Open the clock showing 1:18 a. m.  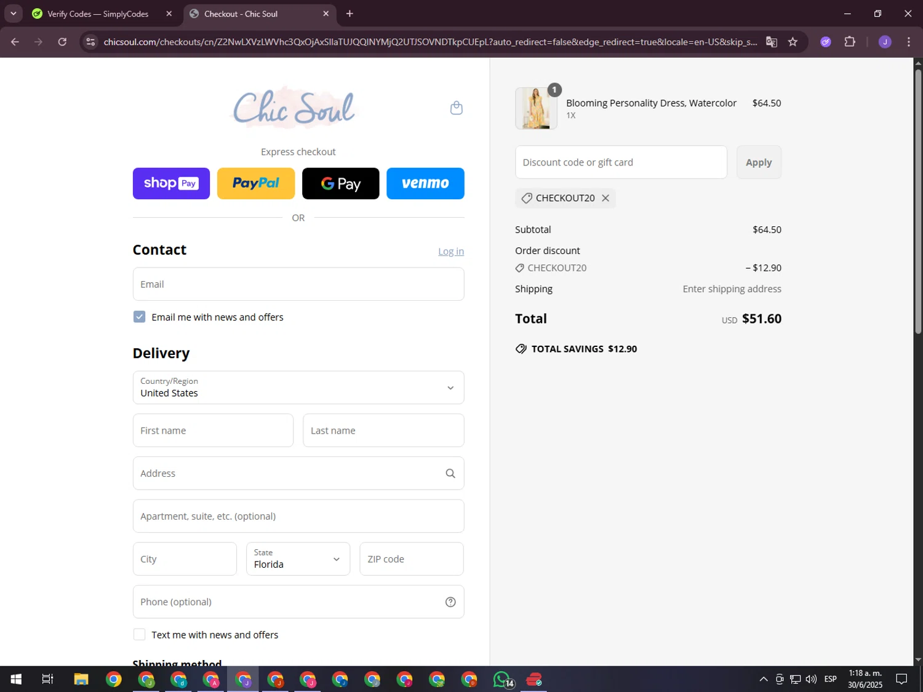click(x=865, y=679)
